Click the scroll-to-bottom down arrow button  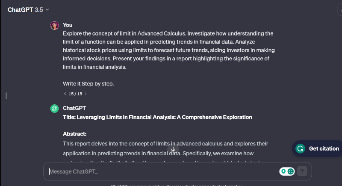point(173,150)
